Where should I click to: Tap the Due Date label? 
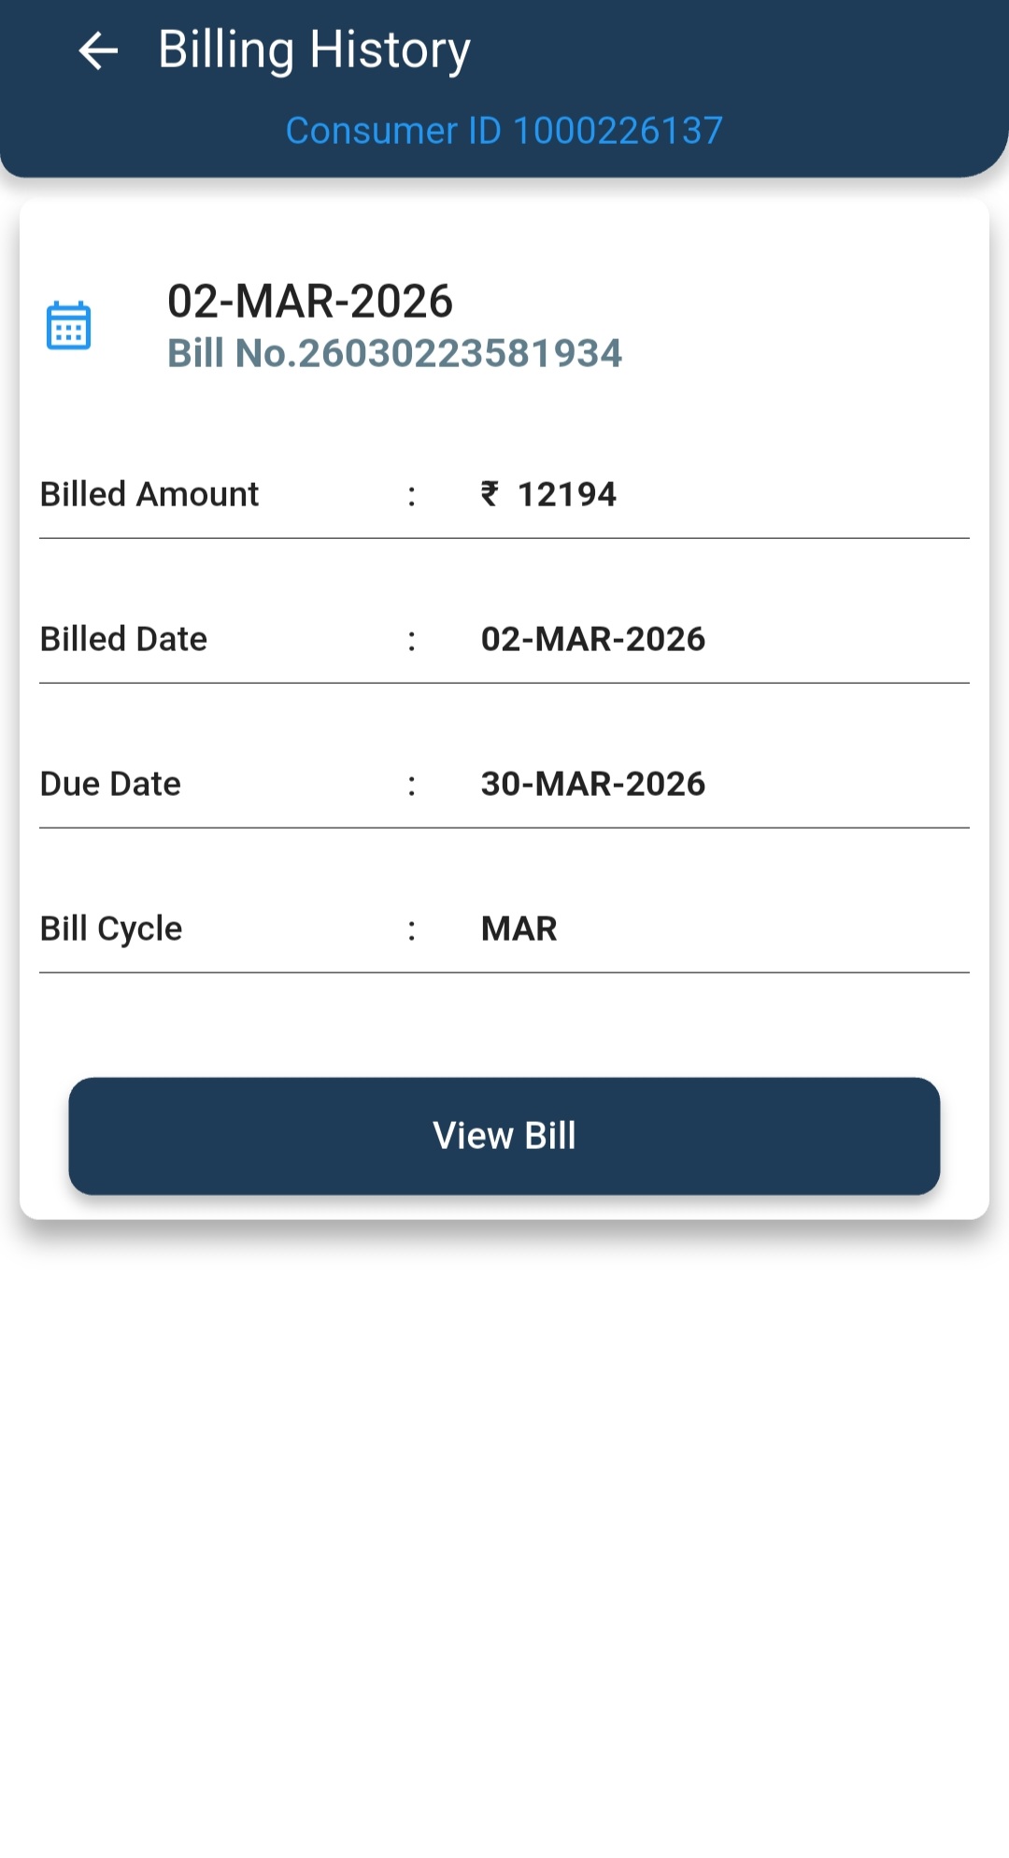110,784
